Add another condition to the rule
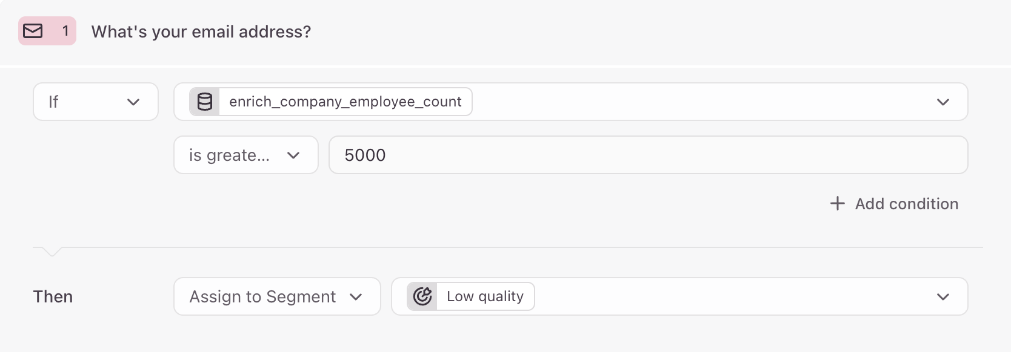The height and width of the screenshot is (352, 1011). pyautogui.click(x=894, y=204)
